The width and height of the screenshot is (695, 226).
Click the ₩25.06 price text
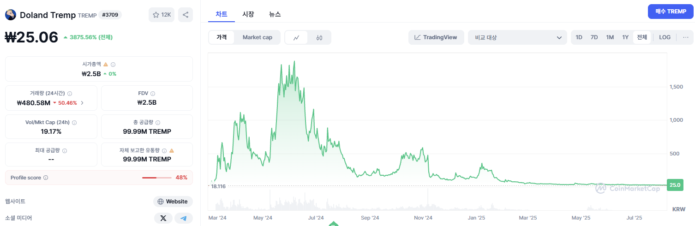[31, 37]
